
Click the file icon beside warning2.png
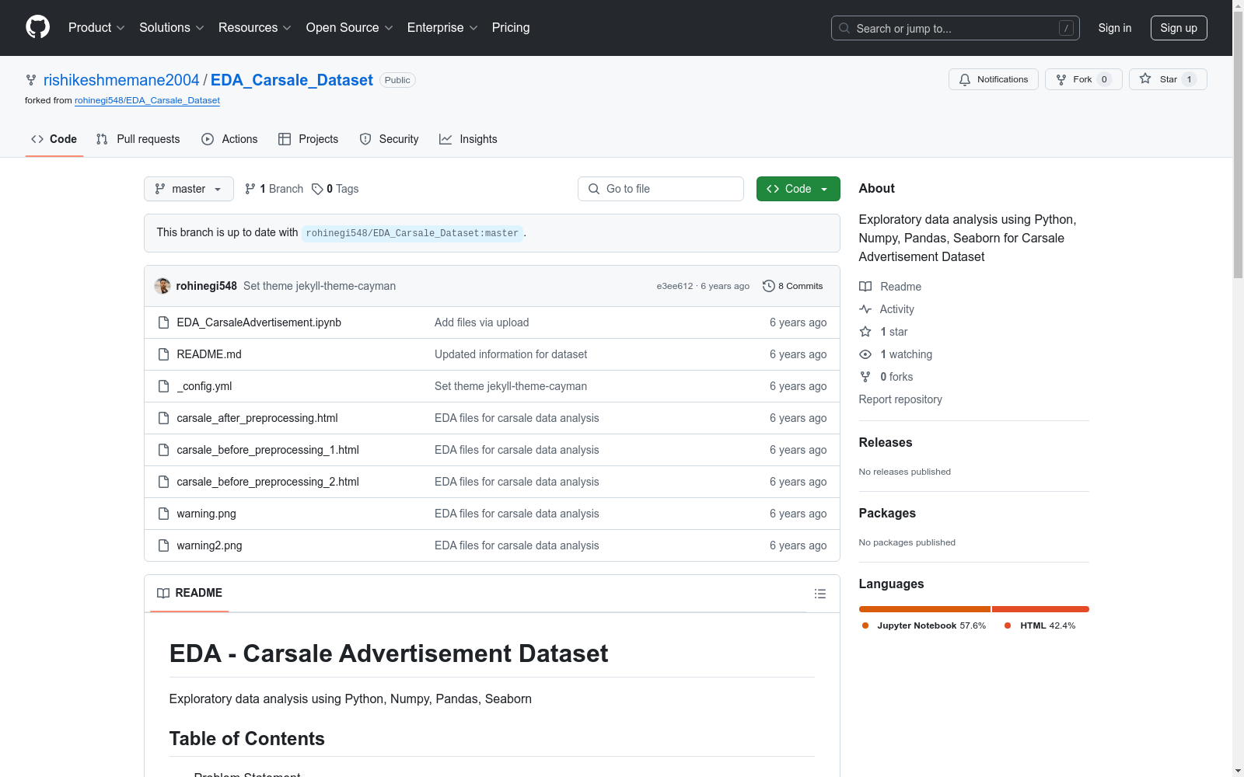click(x=163, y=545)
